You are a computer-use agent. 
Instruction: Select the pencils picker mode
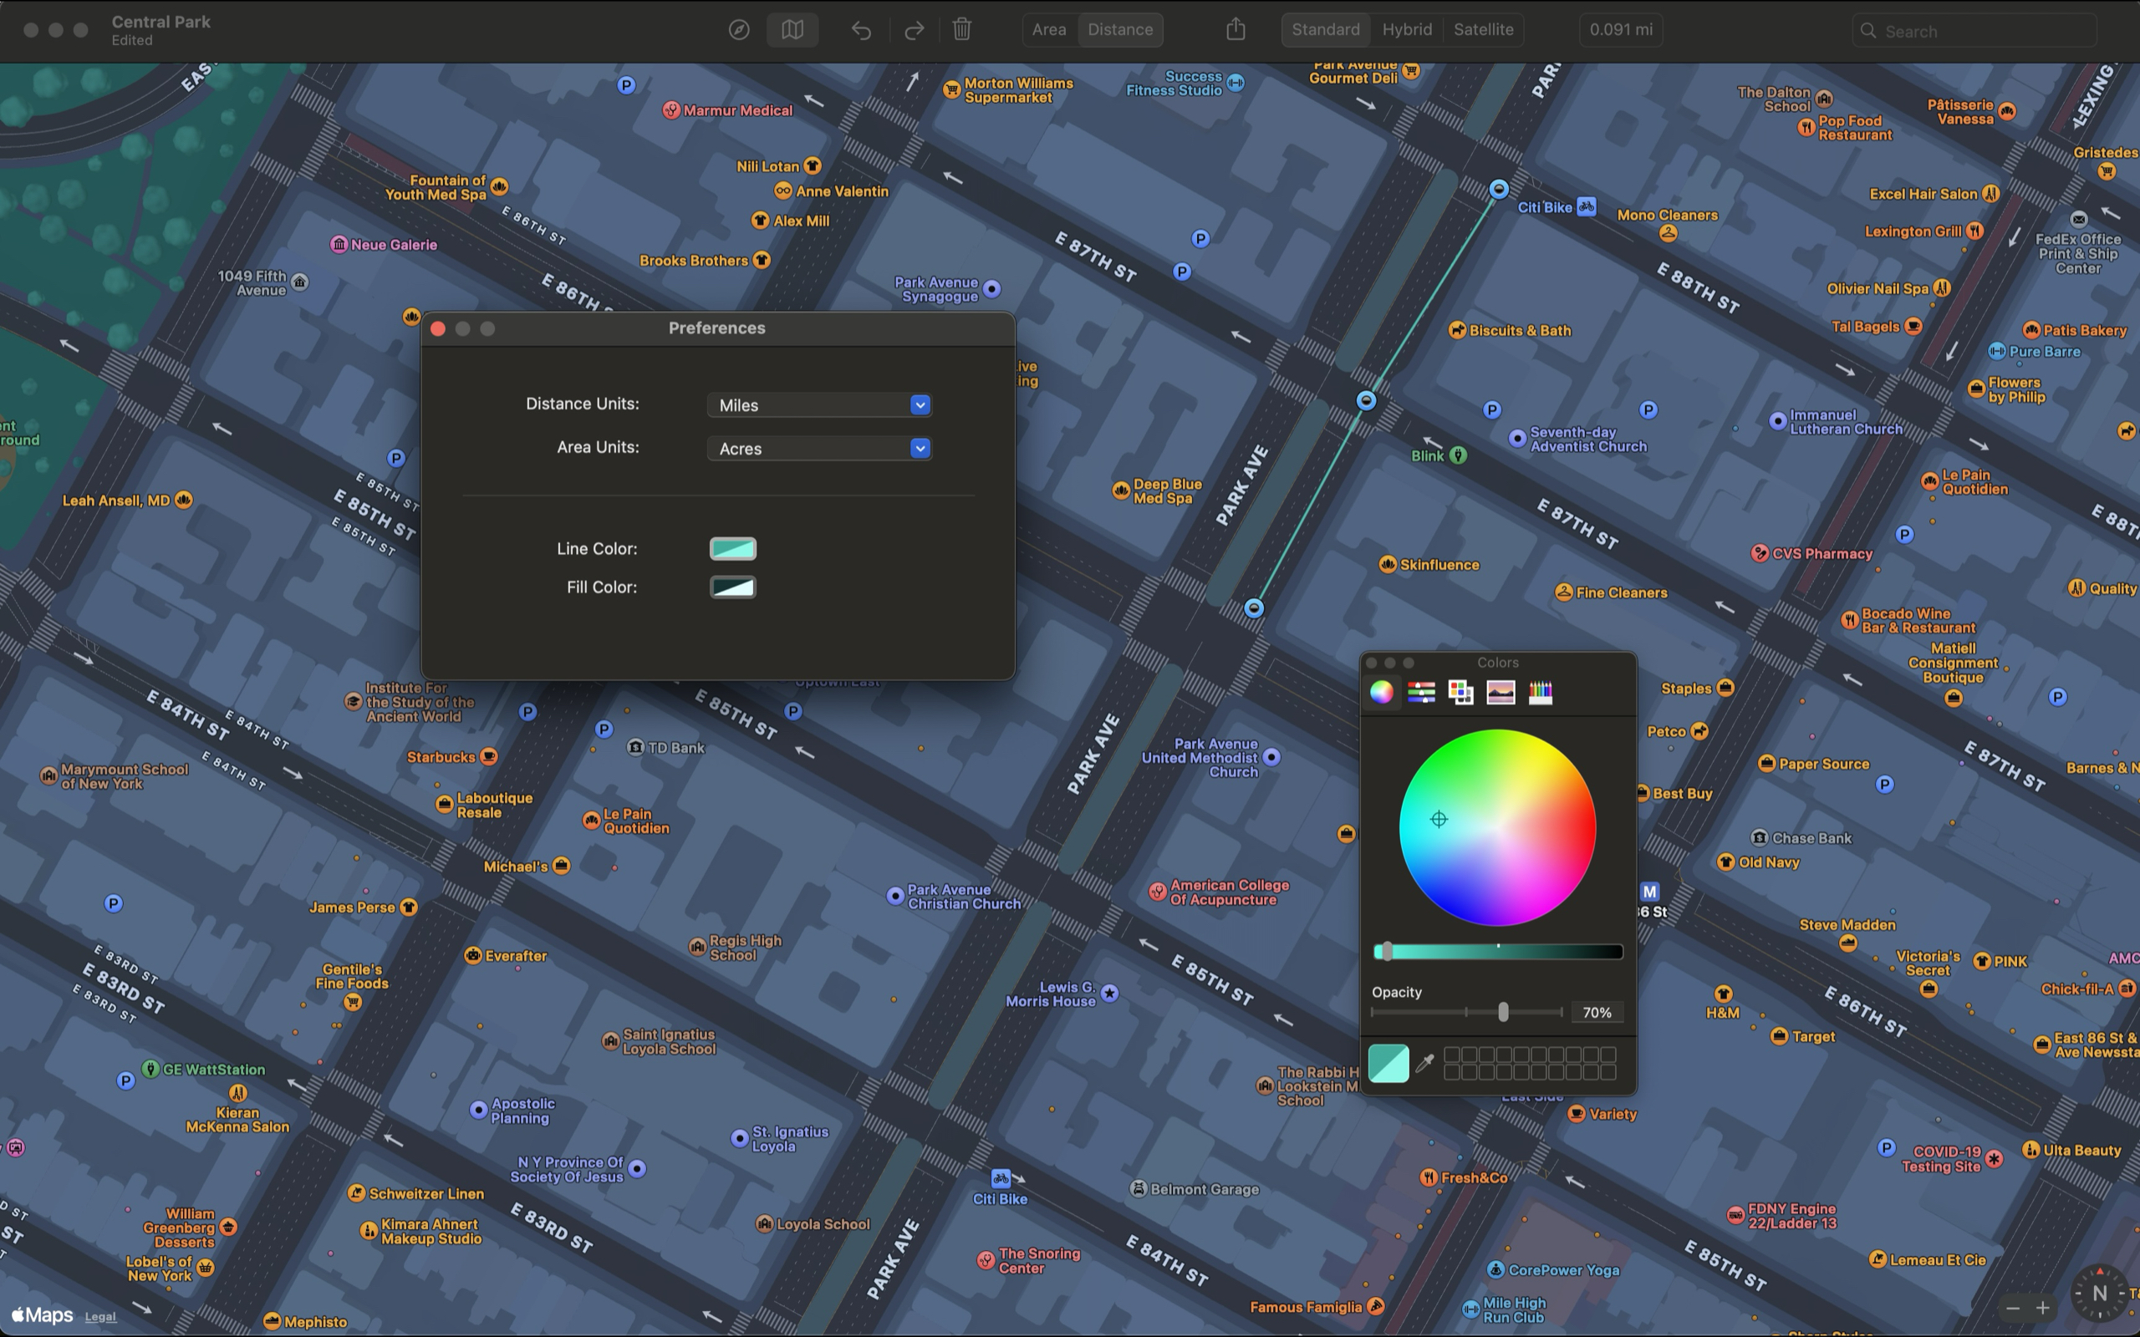1541,693
